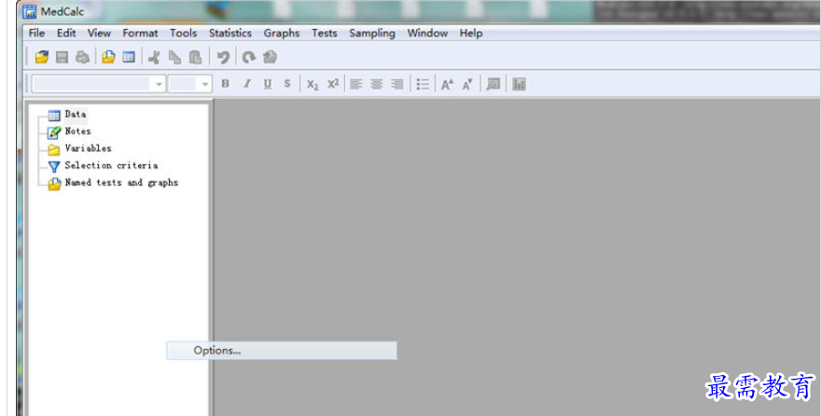Click the Paste clipboard icon
Viewport: 821px width, 416px height.
(195, 57)
